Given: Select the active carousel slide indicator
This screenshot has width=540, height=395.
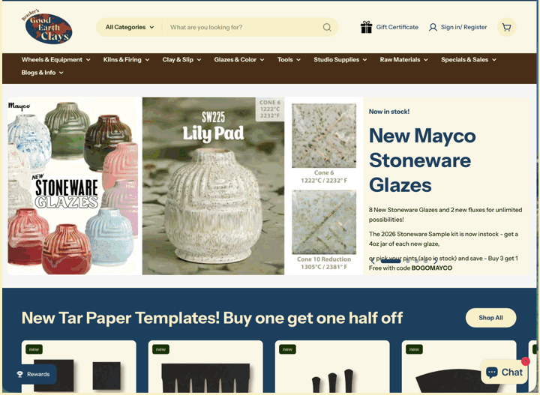Looking at the screenshot, I should pyautogui.click(x=391, y=261).
